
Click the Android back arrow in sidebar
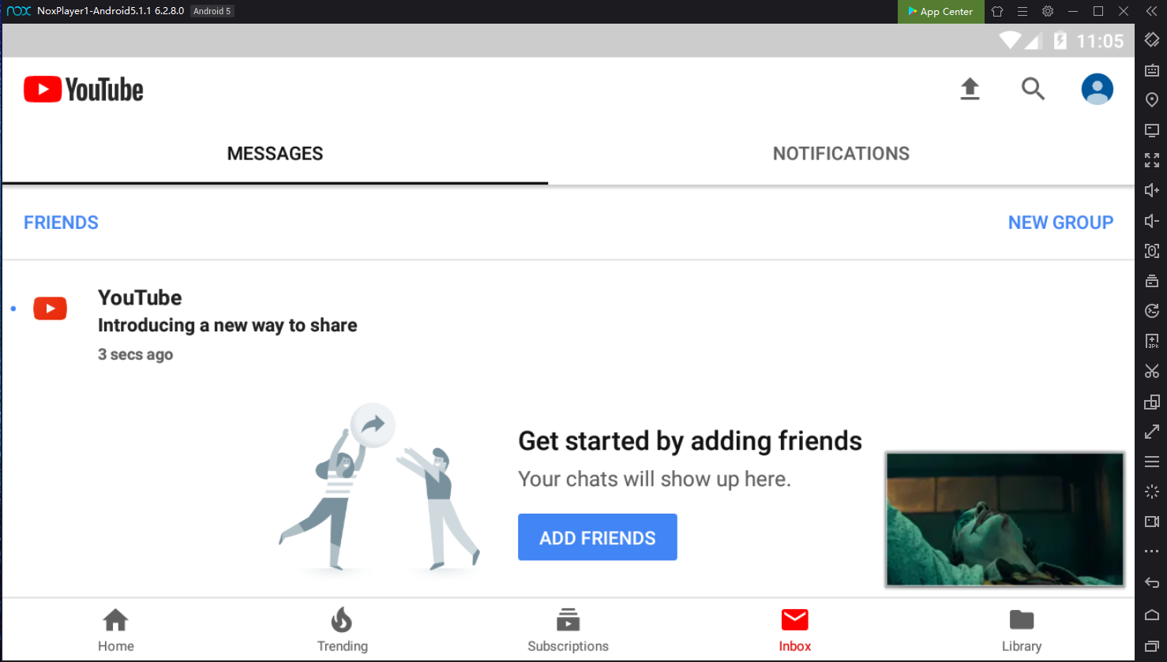coord(1152,583)
